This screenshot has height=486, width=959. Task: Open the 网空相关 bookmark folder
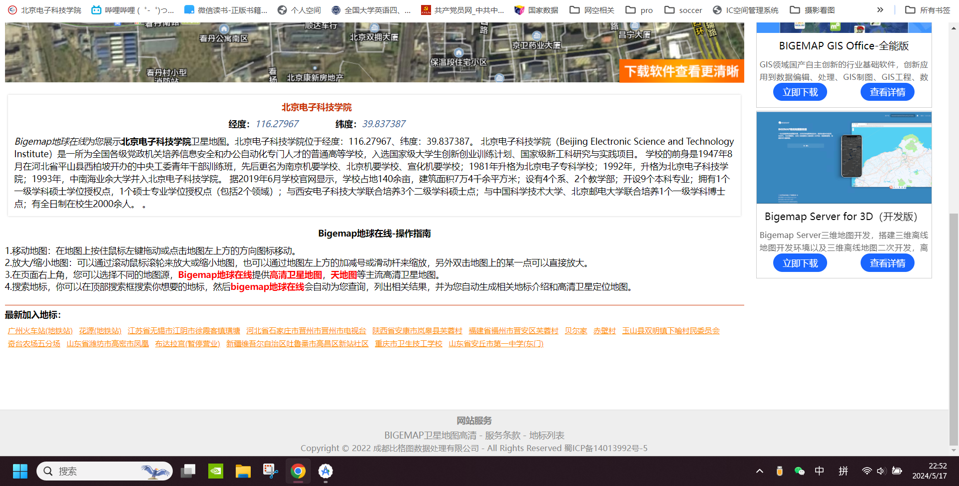[x=592, y=10]
